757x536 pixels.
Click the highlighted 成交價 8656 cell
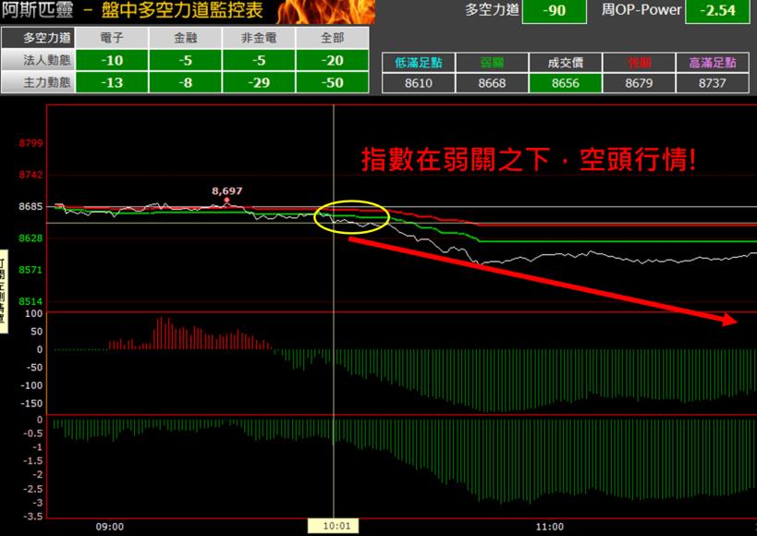coord(564,82)
